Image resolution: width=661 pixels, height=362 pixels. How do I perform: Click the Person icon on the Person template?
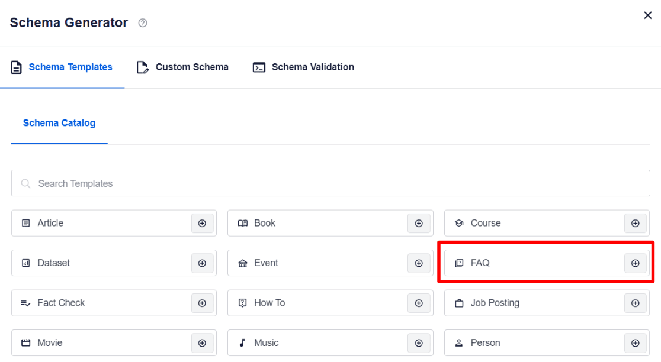click(x=460, y=342)
